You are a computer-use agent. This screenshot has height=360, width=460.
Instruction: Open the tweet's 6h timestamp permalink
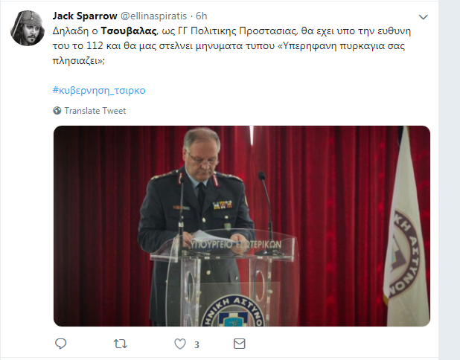202,16
